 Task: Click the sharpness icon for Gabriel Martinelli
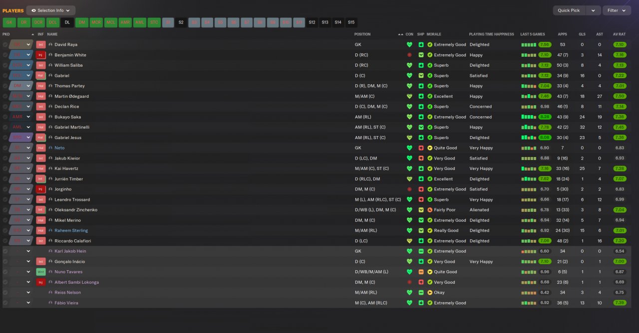pyautogui.click(x=421, y=127)
